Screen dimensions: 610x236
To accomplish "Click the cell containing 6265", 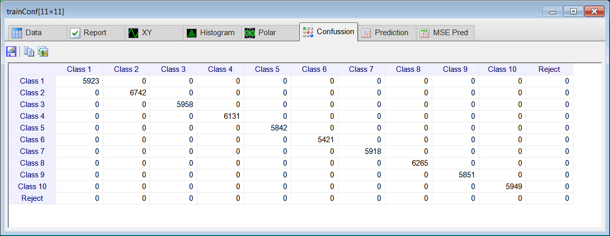I will click(x=409, y=163).
